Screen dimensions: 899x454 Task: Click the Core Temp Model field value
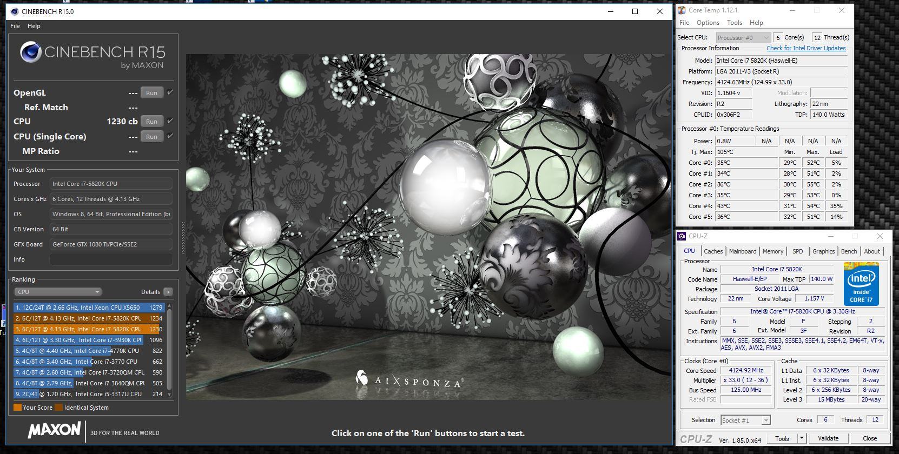781,61
